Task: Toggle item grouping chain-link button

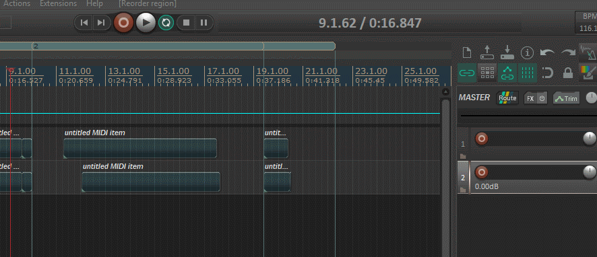Action: 467,73
